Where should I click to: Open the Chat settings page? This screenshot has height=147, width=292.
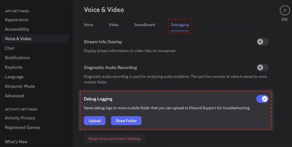9,48
